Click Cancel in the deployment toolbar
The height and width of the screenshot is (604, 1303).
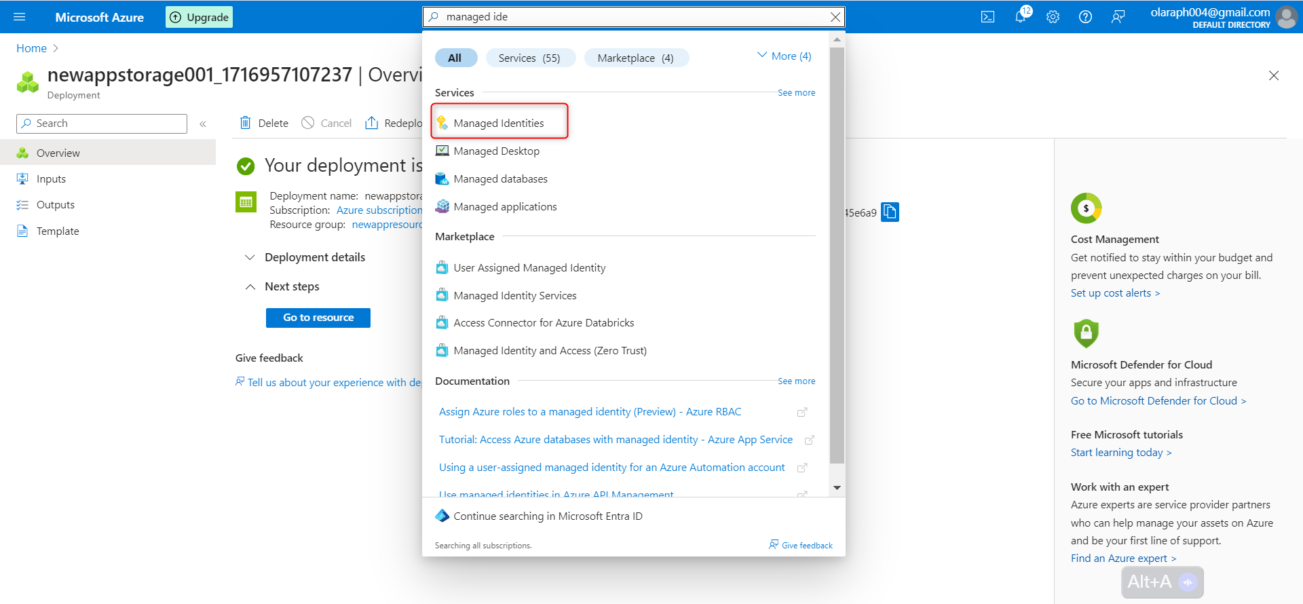[326, 123]
